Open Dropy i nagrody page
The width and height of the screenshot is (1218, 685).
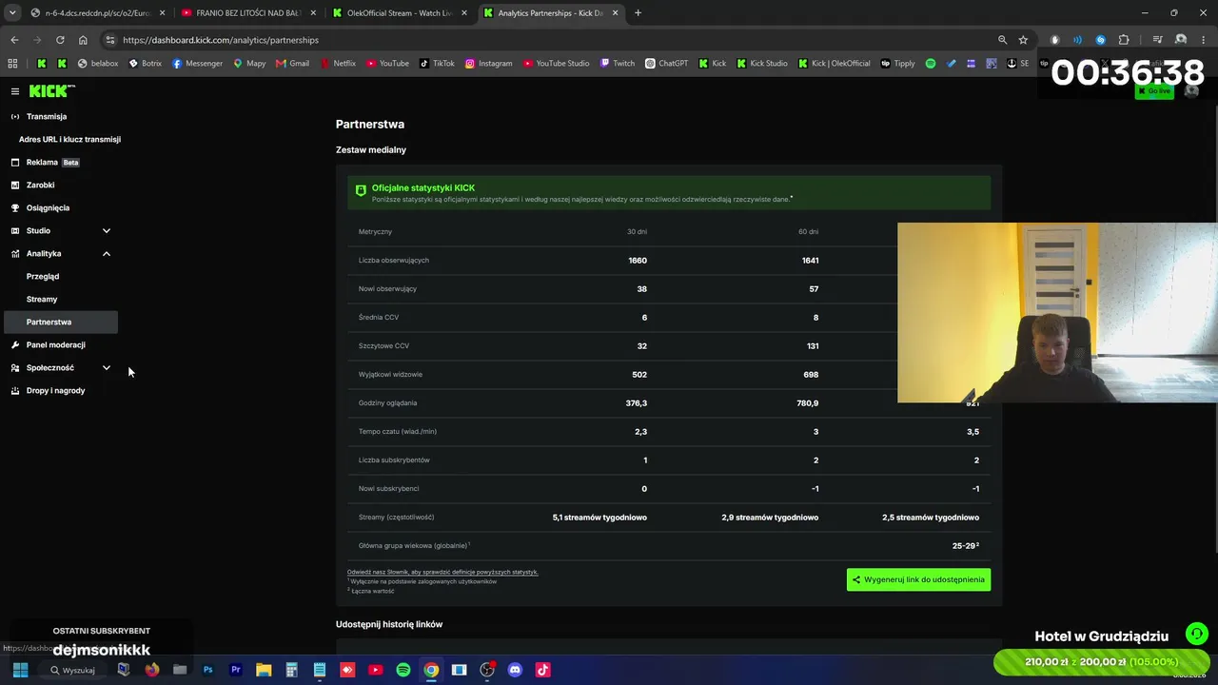coord(55,390)
